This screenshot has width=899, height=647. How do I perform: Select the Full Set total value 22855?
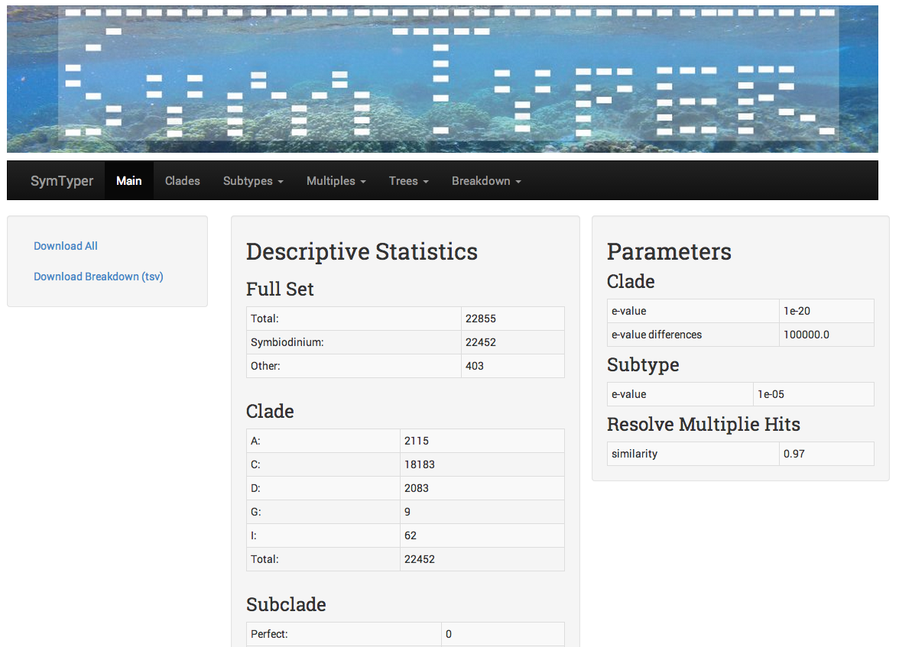pyautogui.click(x=480, y=319)
